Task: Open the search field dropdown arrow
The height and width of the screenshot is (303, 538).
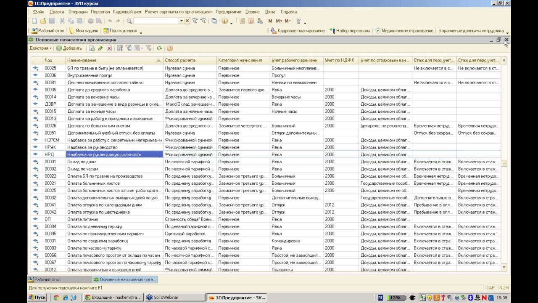Action: pos(182,21)
